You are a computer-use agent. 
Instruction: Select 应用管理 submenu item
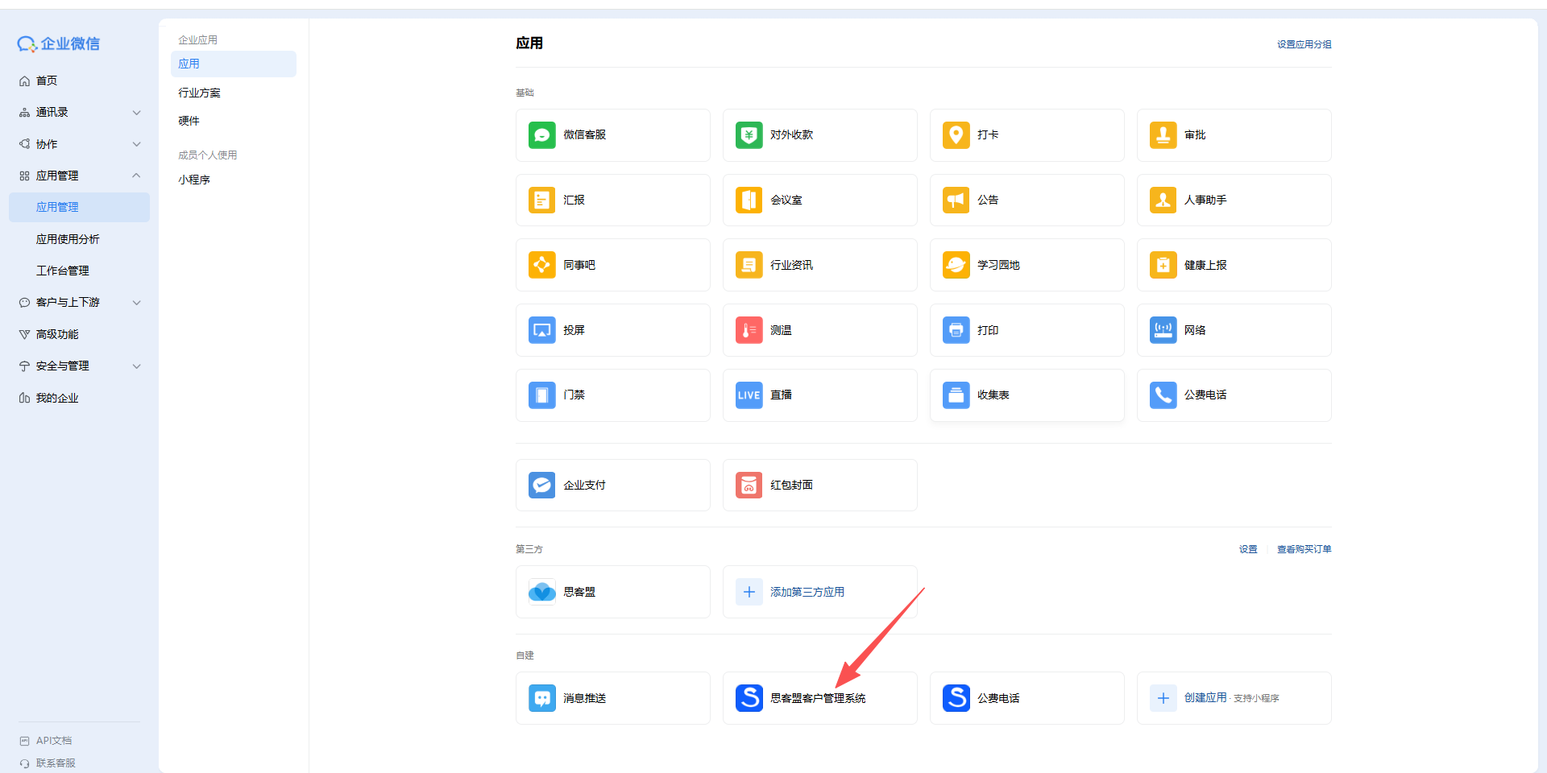[79, 207]
